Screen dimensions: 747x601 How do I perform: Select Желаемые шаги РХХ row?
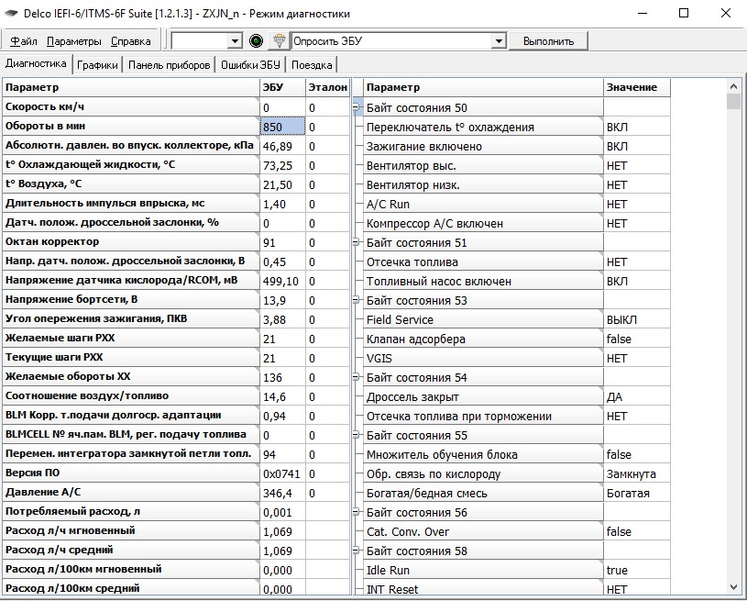131,338
